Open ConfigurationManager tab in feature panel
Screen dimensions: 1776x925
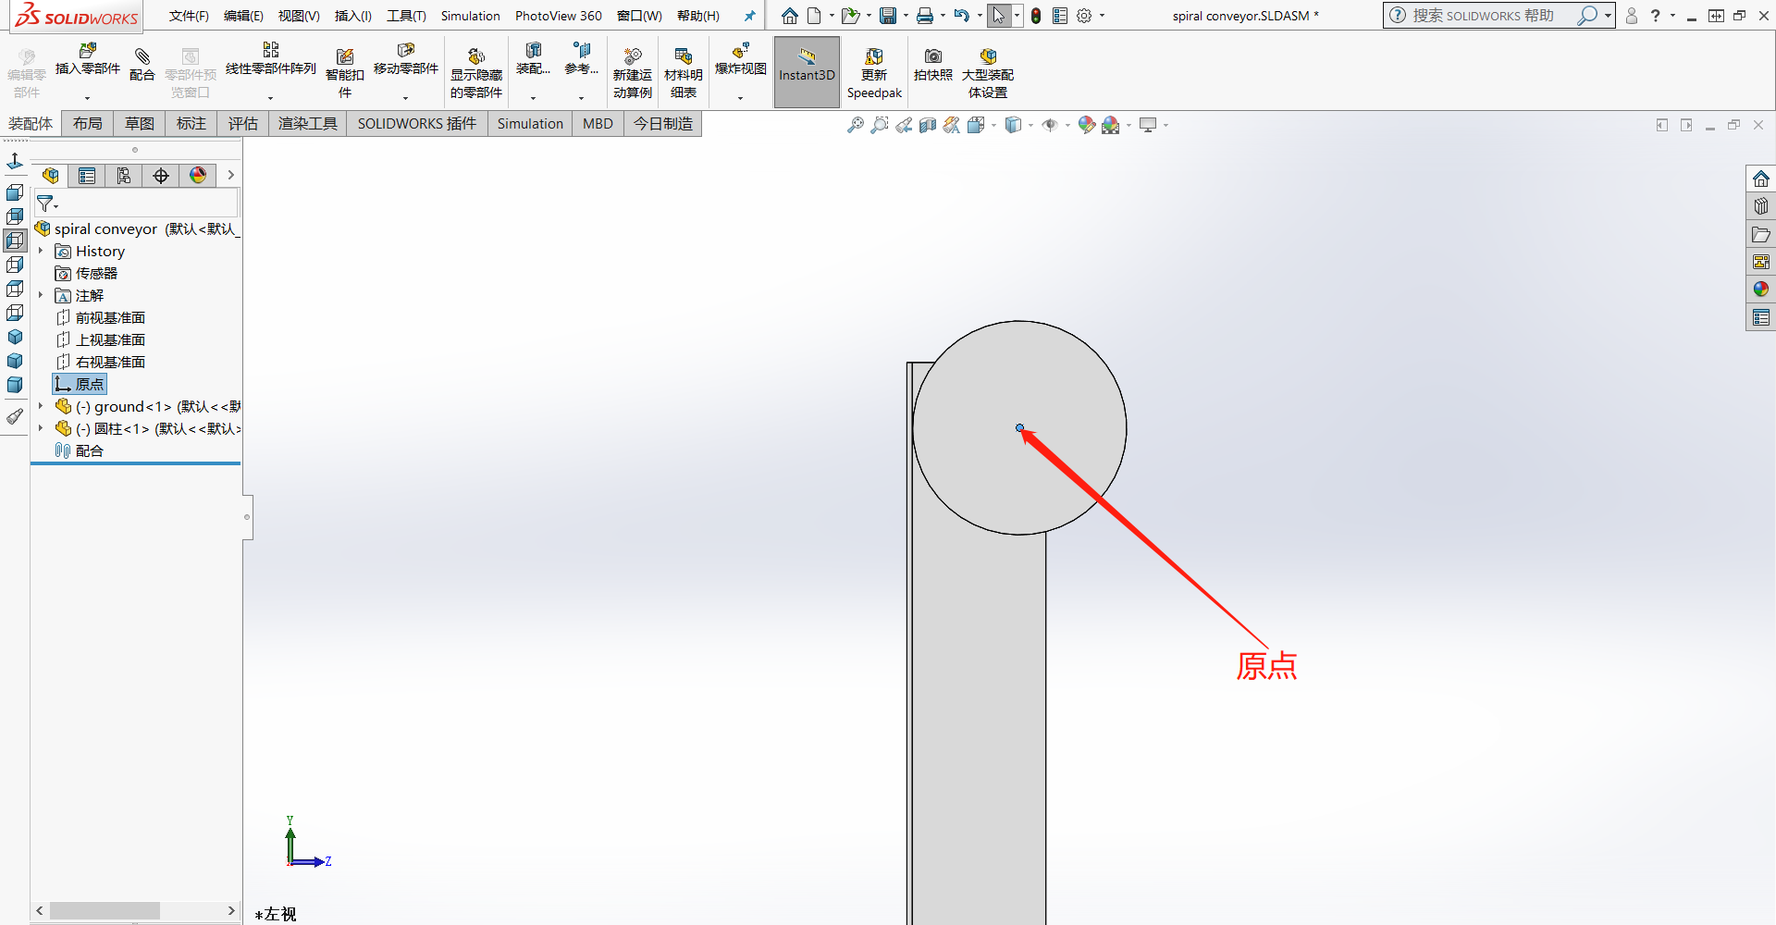(124, 176)
